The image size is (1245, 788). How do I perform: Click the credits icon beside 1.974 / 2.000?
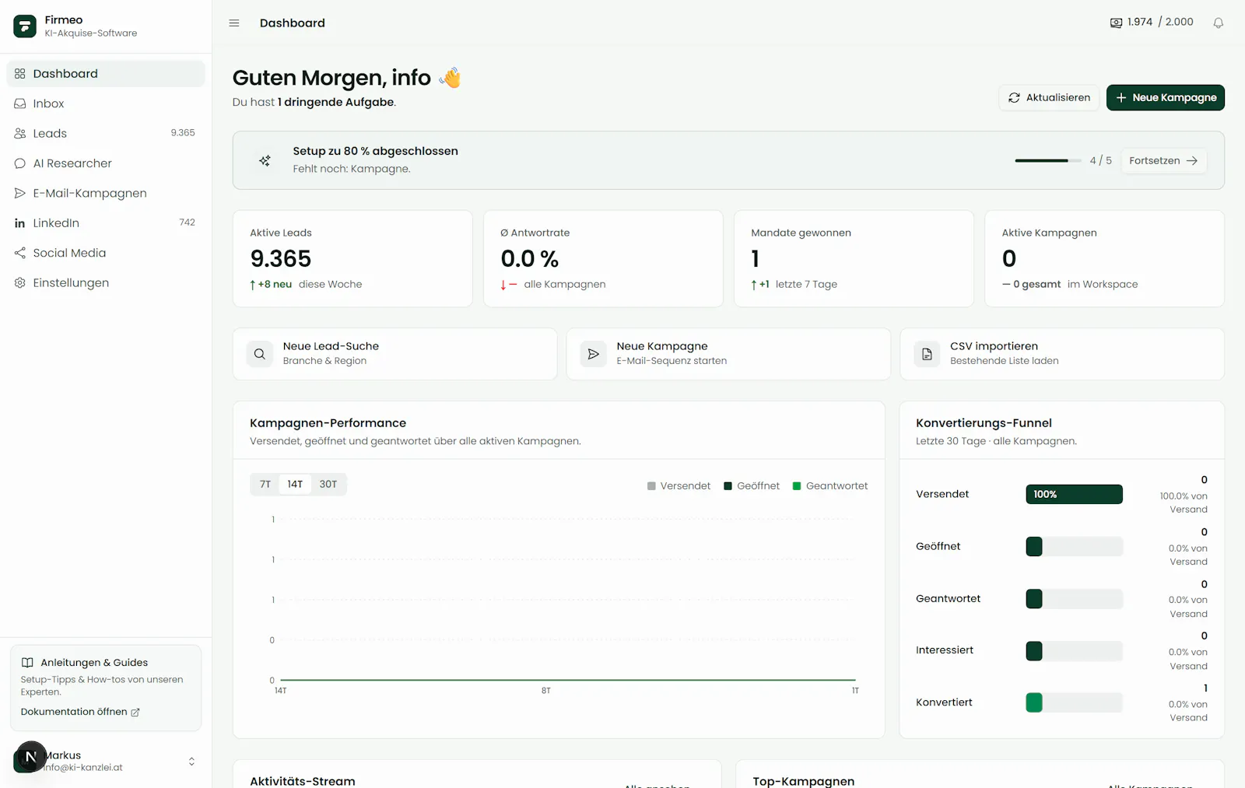click(x=1116, y=23)
